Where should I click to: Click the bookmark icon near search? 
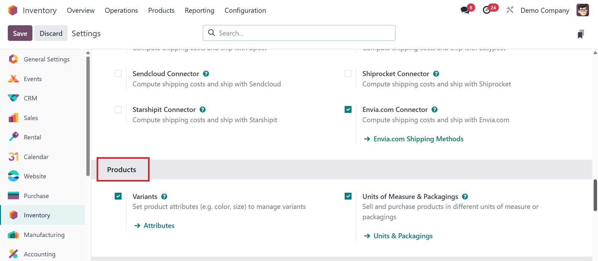[x=580, y=34]
